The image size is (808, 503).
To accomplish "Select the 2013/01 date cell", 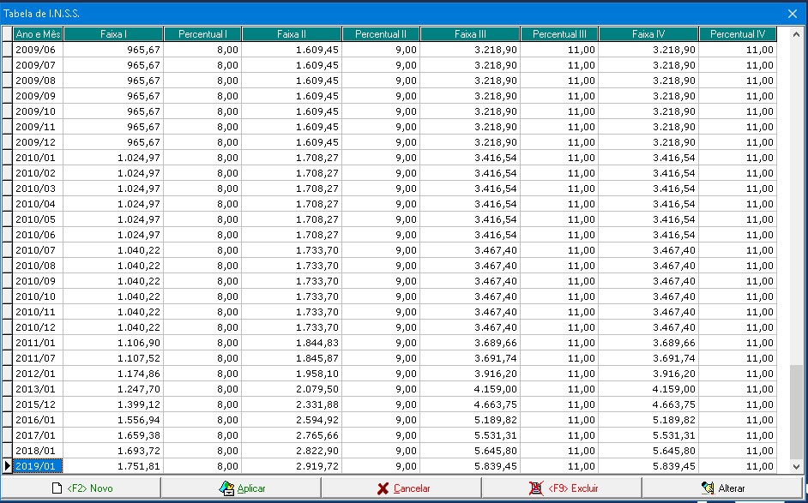I will coord(38,389).
